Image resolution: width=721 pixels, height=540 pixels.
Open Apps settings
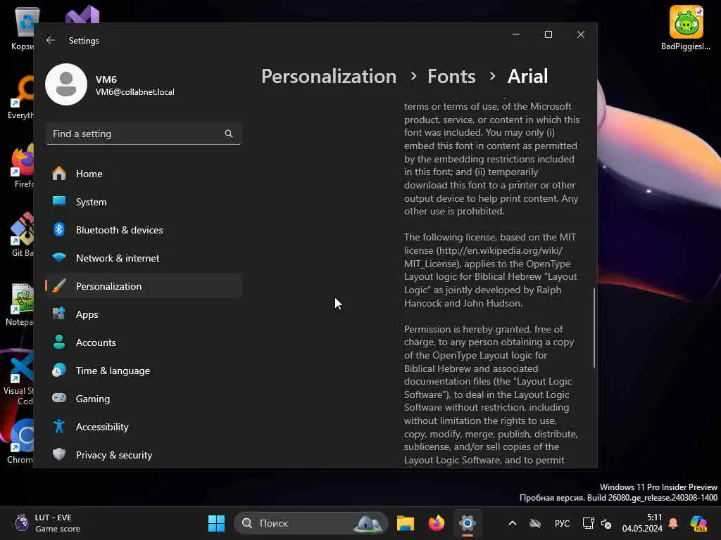(x=144, y=314)
